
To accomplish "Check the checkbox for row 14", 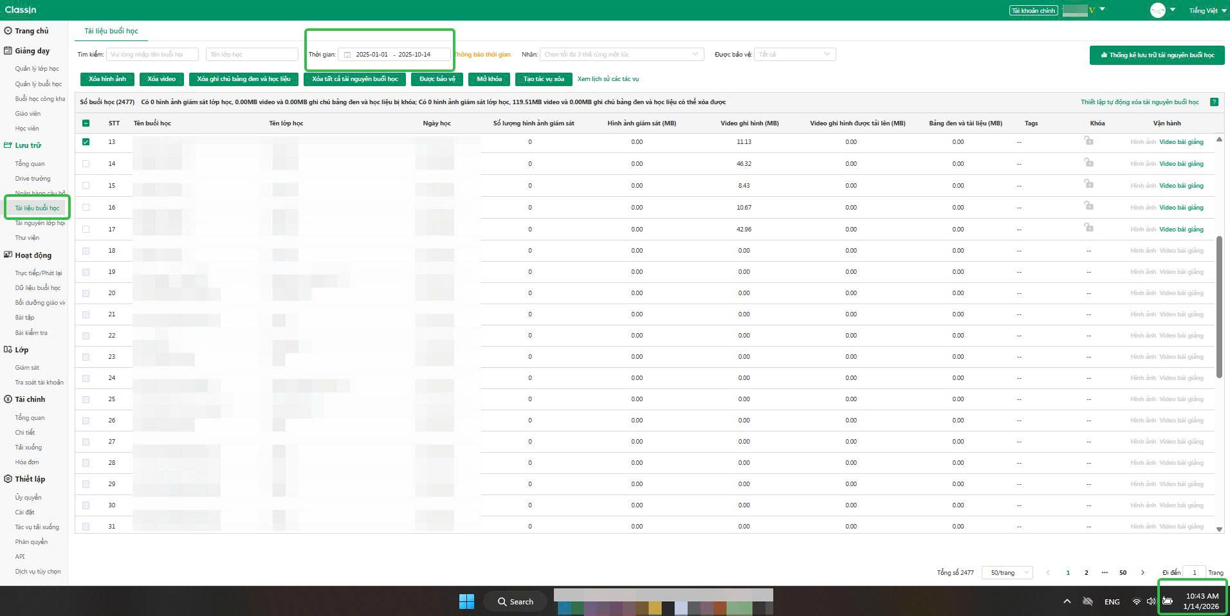I will coord(86,164).
